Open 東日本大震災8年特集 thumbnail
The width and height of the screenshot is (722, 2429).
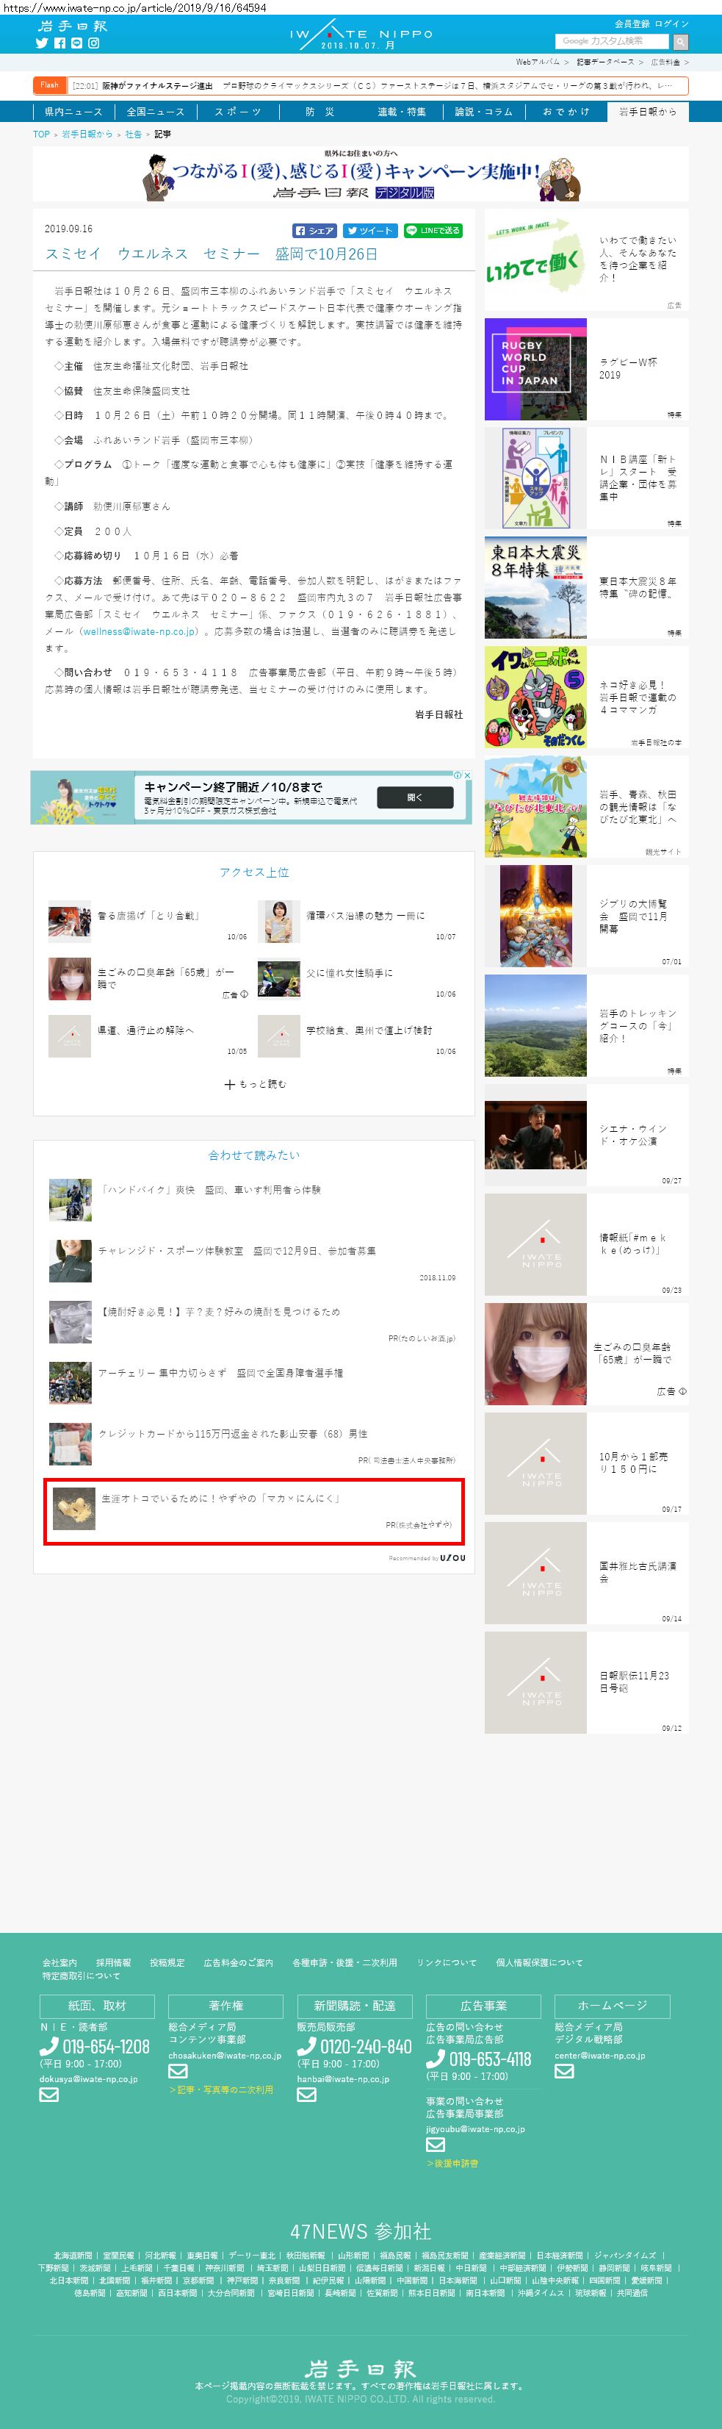pos(535,589)
